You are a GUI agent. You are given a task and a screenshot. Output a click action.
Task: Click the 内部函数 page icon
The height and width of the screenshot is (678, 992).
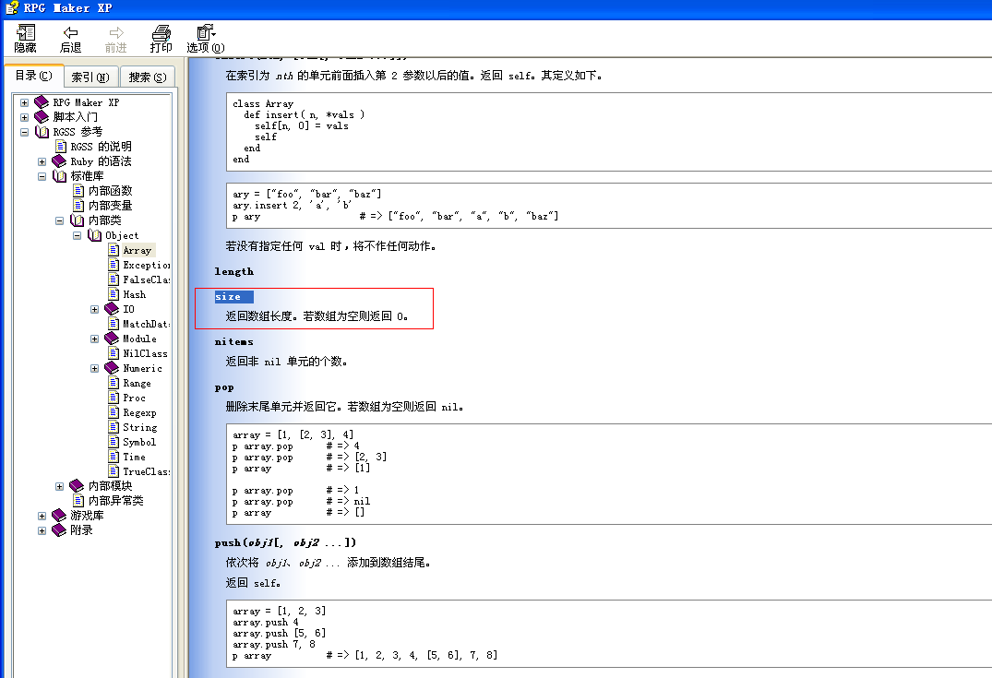[78, 190]
